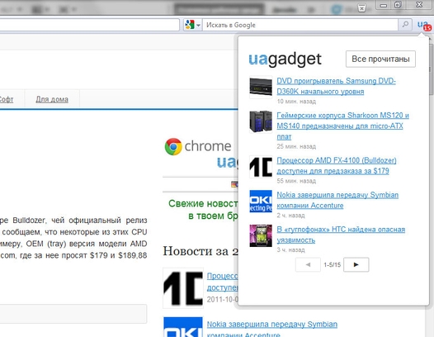Screen dimensions: 434x337
Task: Click the magnifier search button
Action: point(405,25)
